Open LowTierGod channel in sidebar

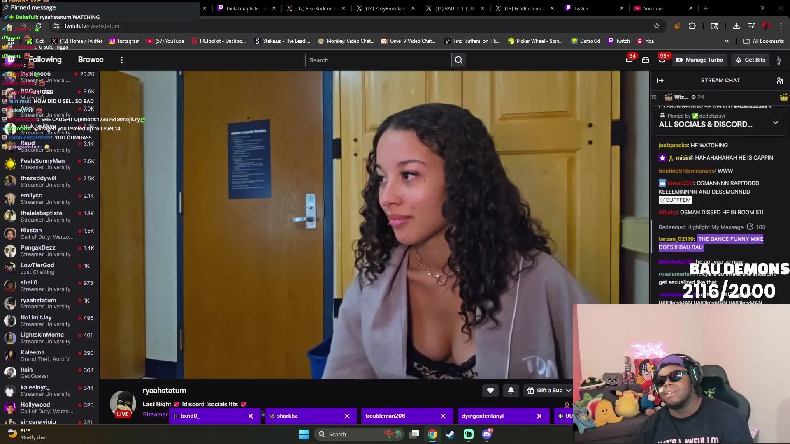(x=49, y=268)
